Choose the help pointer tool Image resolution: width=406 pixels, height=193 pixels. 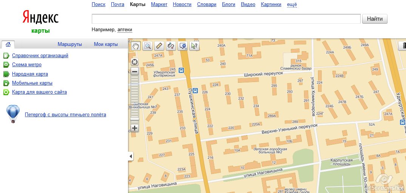pyautogui.click(x=194, y=46)
